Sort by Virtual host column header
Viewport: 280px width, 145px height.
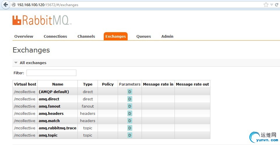pos(25,84)
